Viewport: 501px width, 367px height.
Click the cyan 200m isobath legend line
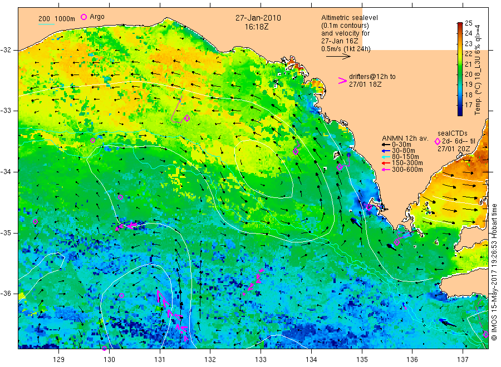pos(46,24)
